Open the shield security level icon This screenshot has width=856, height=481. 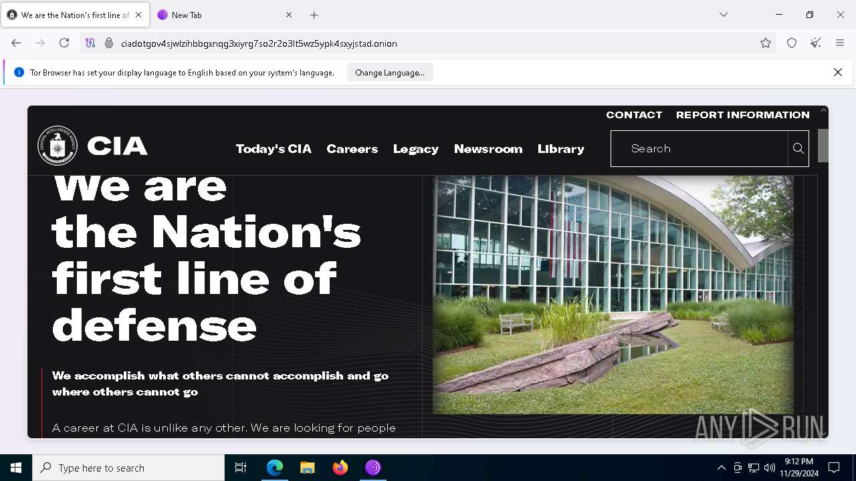coord(792,43)
